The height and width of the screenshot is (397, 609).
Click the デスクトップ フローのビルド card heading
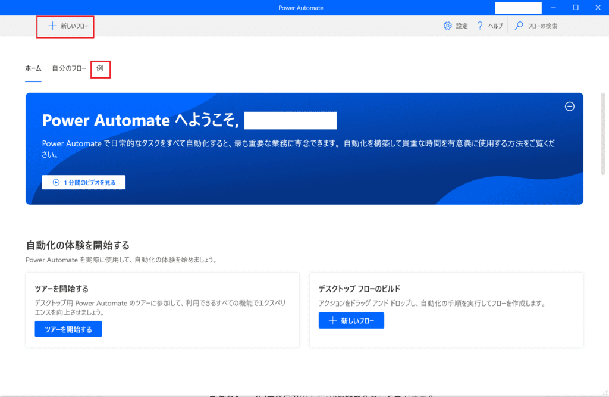point(366,289)
